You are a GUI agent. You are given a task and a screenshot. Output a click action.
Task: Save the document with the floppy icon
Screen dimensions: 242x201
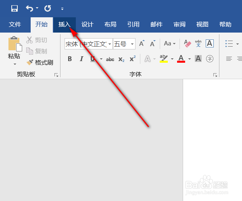tap(15, 8)
